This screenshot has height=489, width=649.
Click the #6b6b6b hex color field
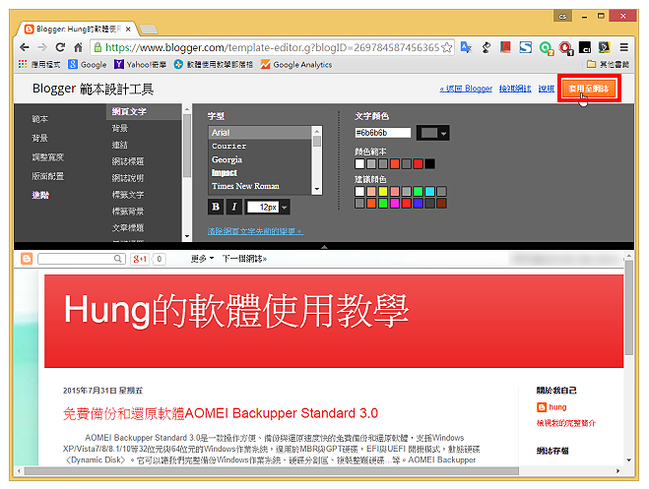[382, 133]
